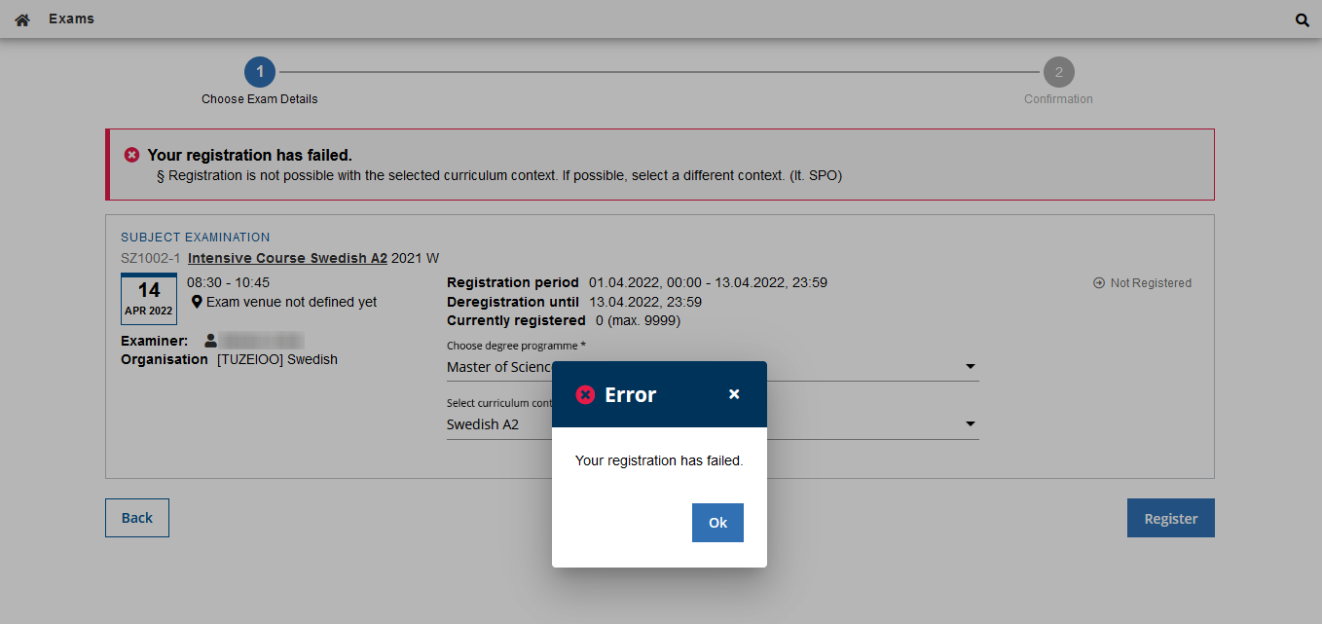Select step 1 Choose Exam Details circle
Screen dimensions: 1322x624
260,72
